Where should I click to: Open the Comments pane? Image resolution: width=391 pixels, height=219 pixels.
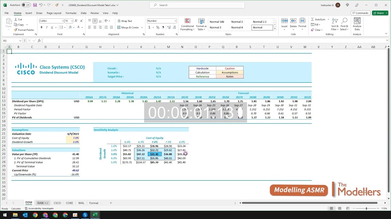[x=360, y=13]
